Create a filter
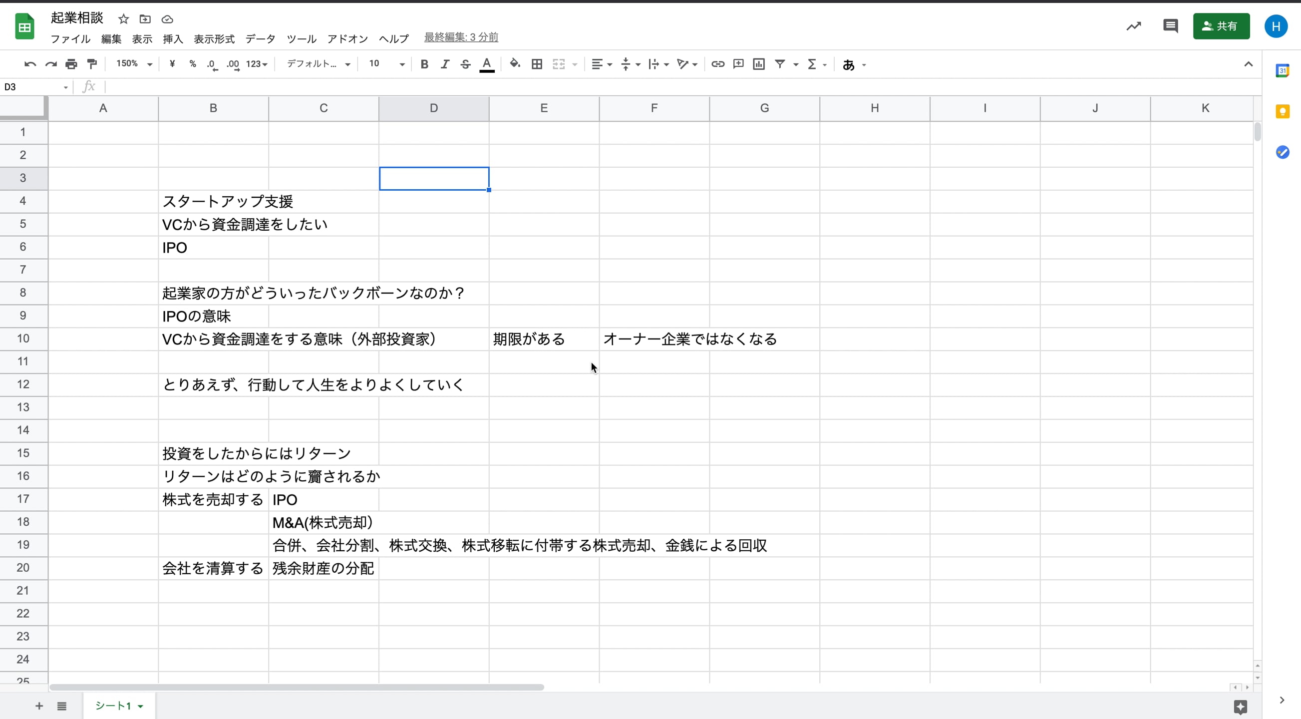The height and width of the screenshot is (719, 1301). (781, 64)
